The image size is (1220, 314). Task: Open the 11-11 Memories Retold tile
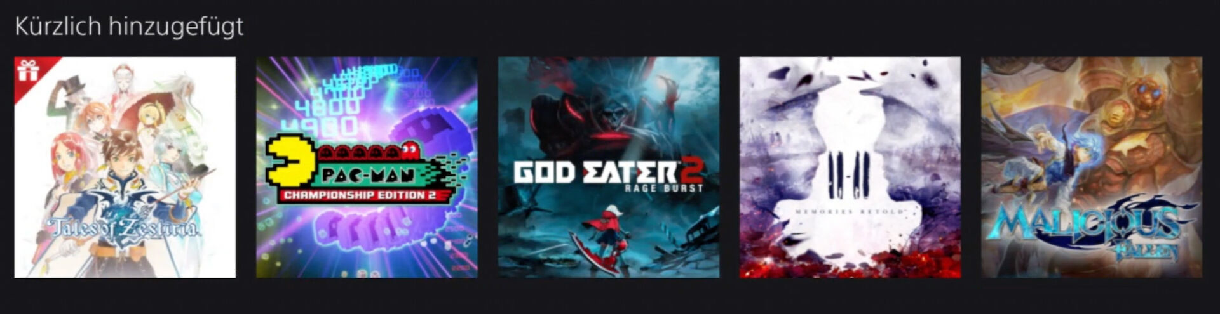pos(850,167)
